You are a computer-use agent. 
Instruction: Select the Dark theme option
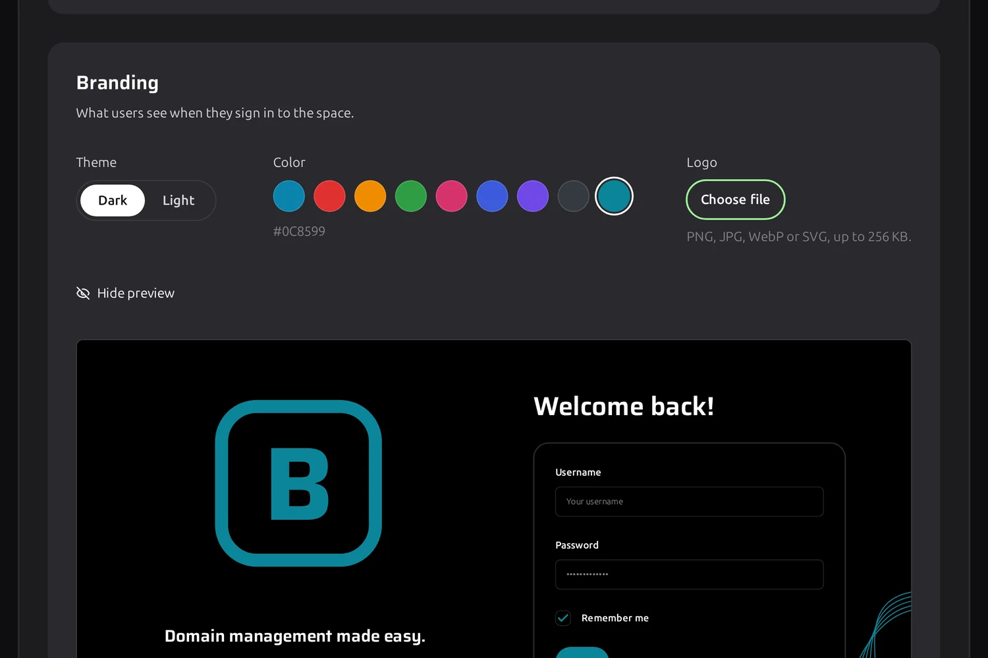pyautogui.click(x=113, y=201)
